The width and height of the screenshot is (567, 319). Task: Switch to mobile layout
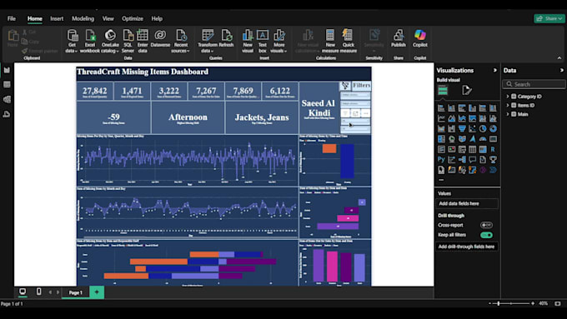click(38, 292)
